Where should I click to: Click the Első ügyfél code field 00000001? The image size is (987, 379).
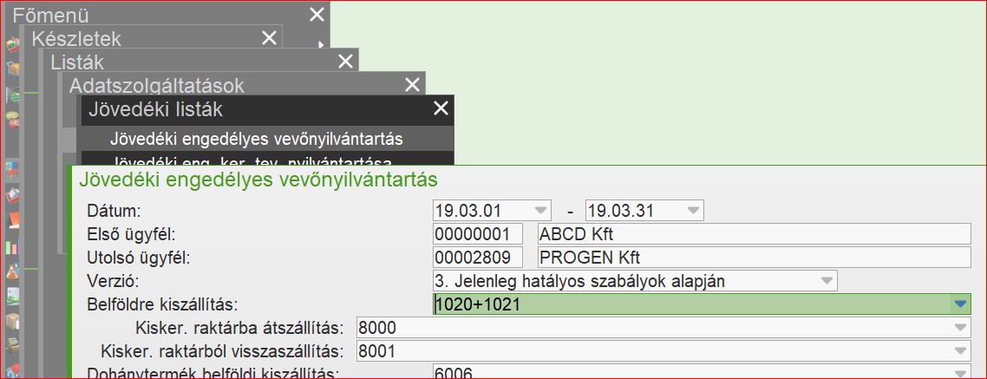(x=478, y=234)
